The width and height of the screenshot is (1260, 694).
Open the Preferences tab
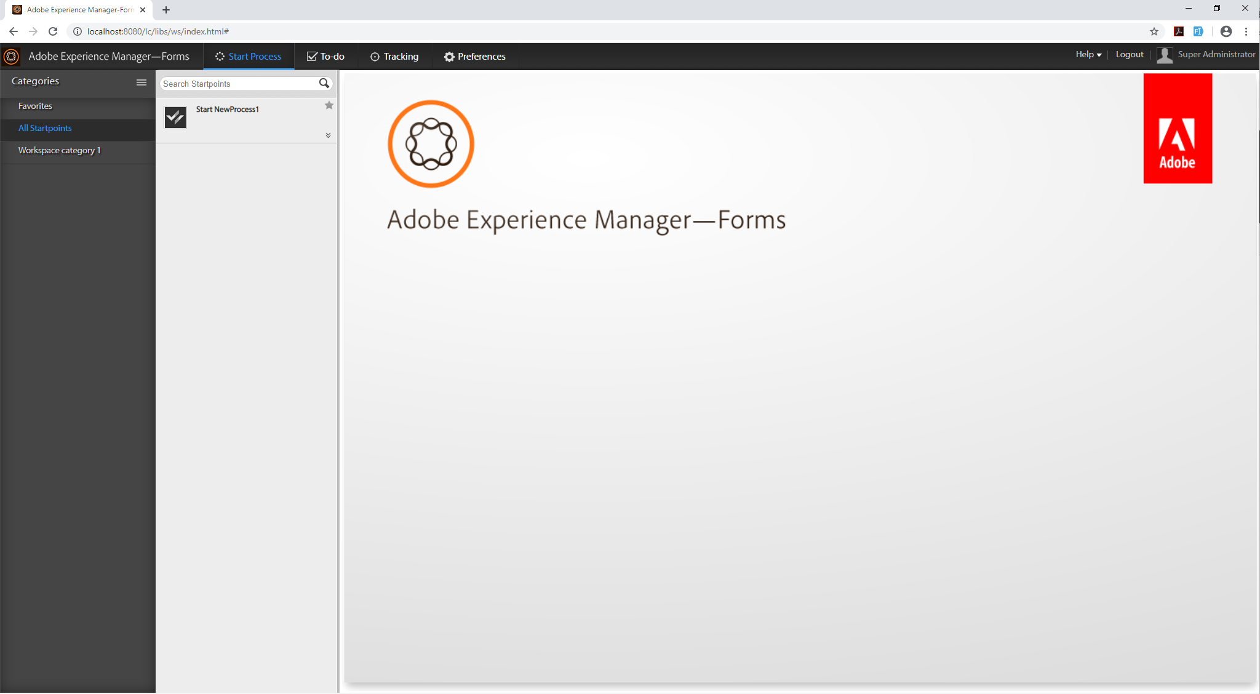point(474,57)
